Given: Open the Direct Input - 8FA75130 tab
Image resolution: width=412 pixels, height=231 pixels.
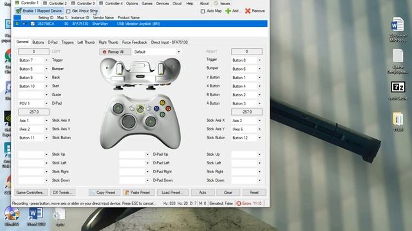Looking at the screenshot, I should (169, 42).
